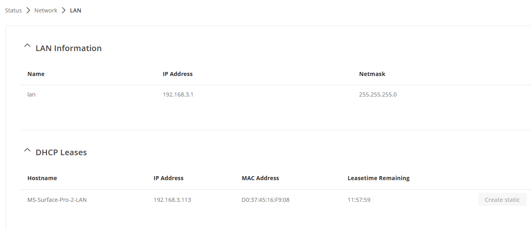Select the MS-Surface-Pro-2-LAN hostname

[57, 199]
